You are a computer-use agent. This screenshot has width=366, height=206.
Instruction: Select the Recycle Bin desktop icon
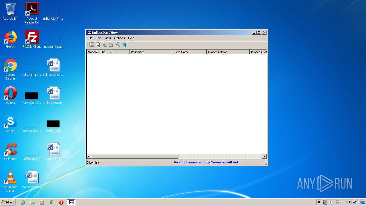(10, 12)
